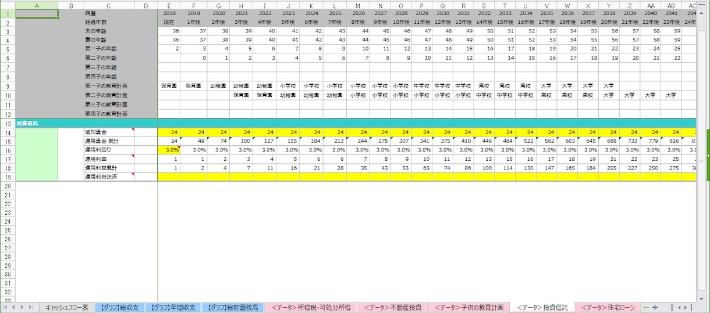Viewport: 710px width, 313px height.
Task: Open hidden sheet tabs via the ellipsis
Action: tap(645, 307)
